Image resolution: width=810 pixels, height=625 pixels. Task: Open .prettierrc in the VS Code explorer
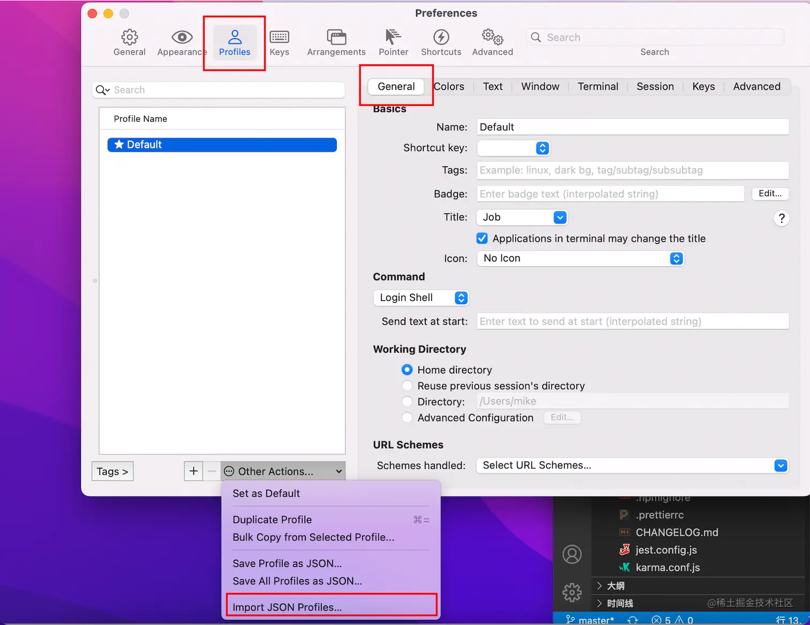(659, 515)
